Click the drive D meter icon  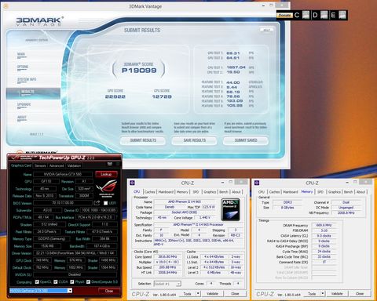coord(324,15)
